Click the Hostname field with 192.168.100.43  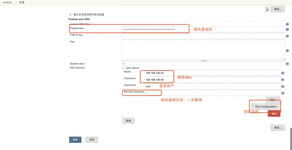(212, 80)
